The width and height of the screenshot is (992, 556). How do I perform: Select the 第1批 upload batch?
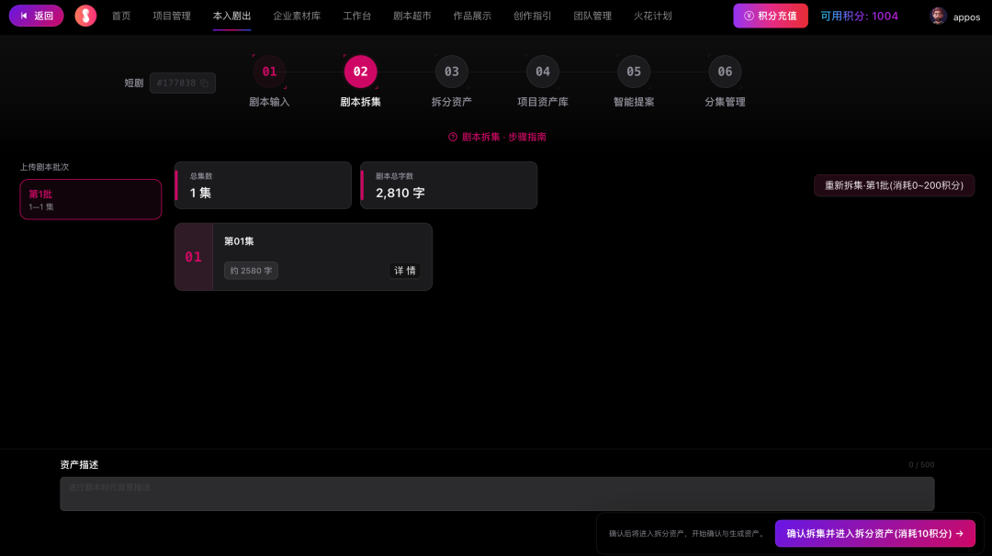click(90, 200)
